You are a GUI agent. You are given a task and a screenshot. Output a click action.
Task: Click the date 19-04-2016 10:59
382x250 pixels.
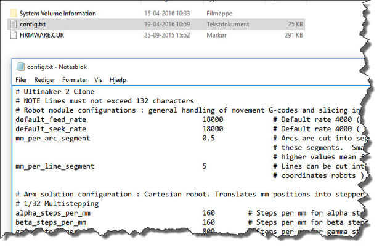(167, 25)
